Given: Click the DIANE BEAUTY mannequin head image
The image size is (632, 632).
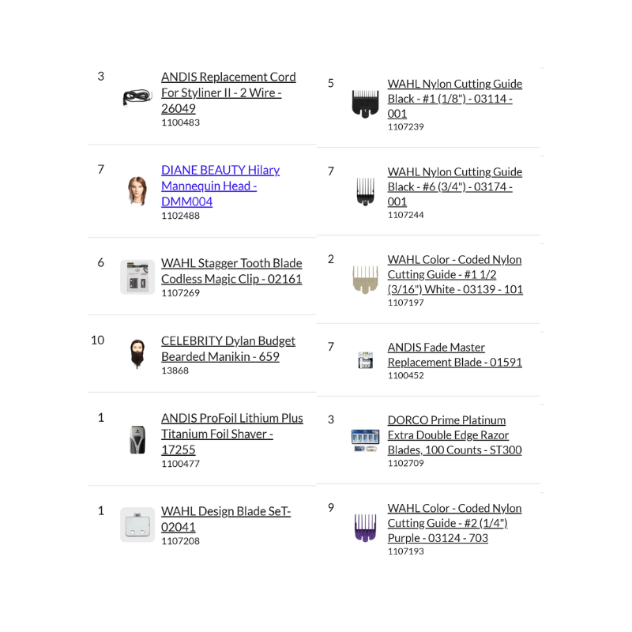Looking at the screenshot, I should [x=137, y=191].
